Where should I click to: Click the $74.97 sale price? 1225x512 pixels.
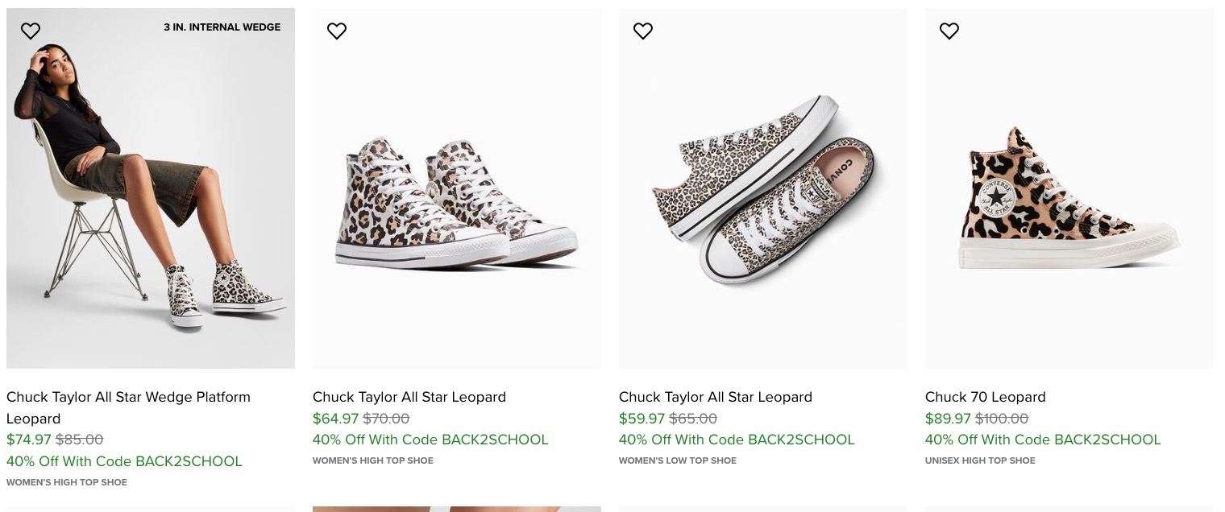[x=29, y=440]
